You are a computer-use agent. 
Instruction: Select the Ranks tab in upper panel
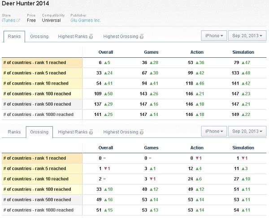click(x=14, y=36)
